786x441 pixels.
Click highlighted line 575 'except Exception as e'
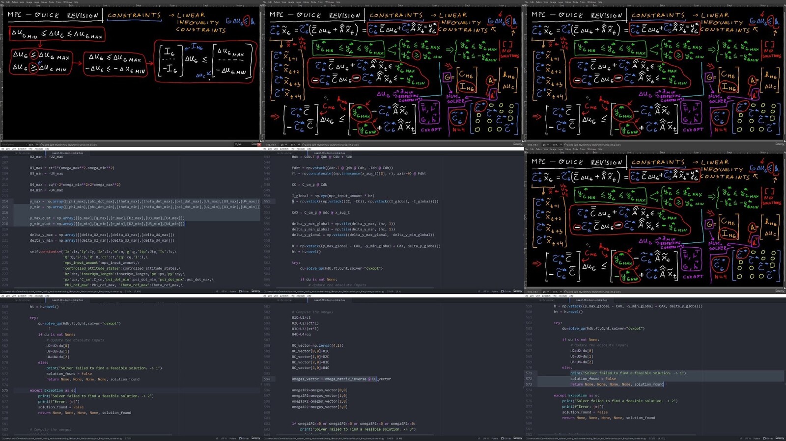[53, 390]
